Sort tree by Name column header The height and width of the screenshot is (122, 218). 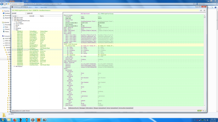tap(51, 16)
